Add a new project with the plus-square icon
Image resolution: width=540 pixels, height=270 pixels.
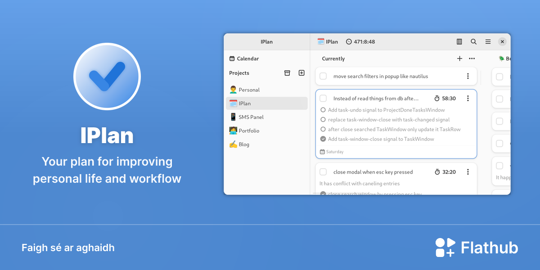coord(301,73)
